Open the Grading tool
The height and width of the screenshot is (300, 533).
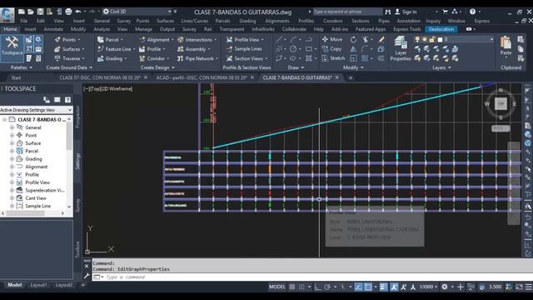[x=112, y=58]
